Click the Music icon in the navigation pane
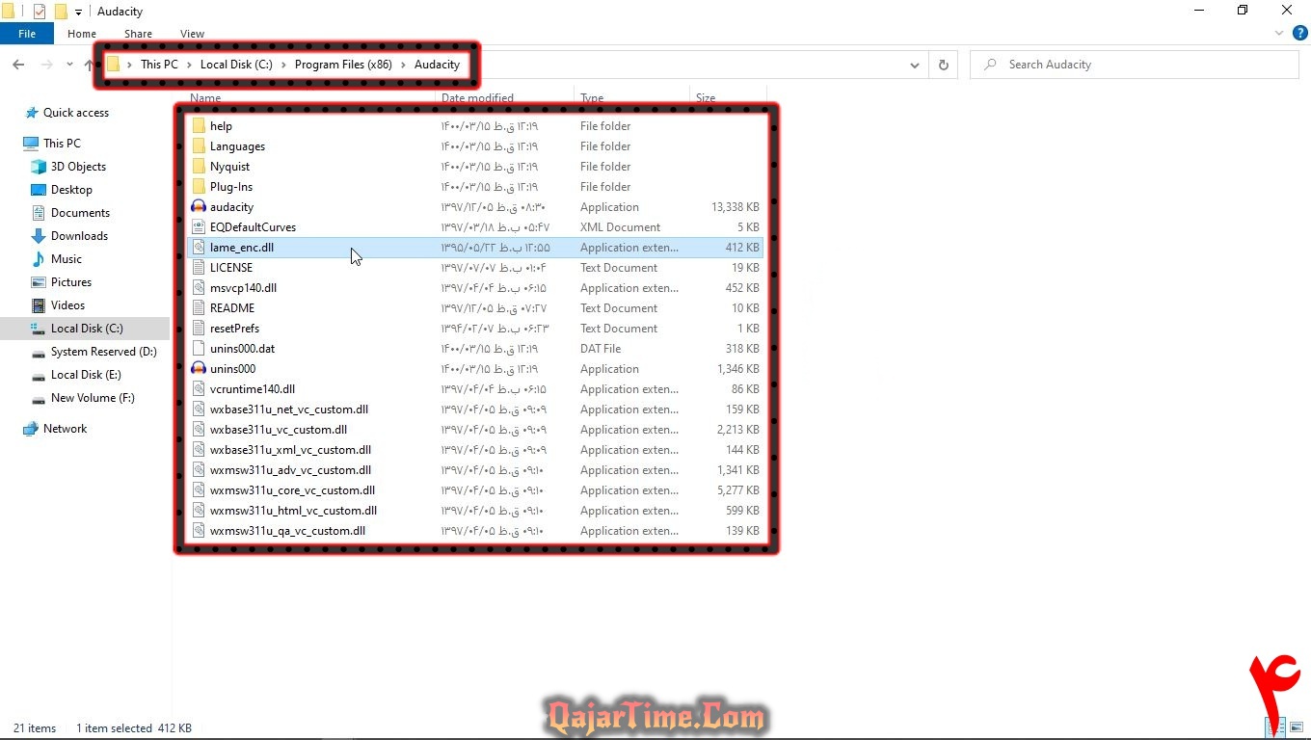Screen dimensions: 1311x740 click(39, 259)
